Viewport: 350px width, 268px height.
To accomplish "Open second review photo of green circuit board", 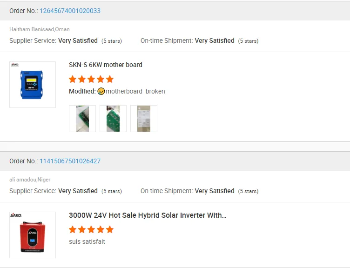I will (113, 119).
